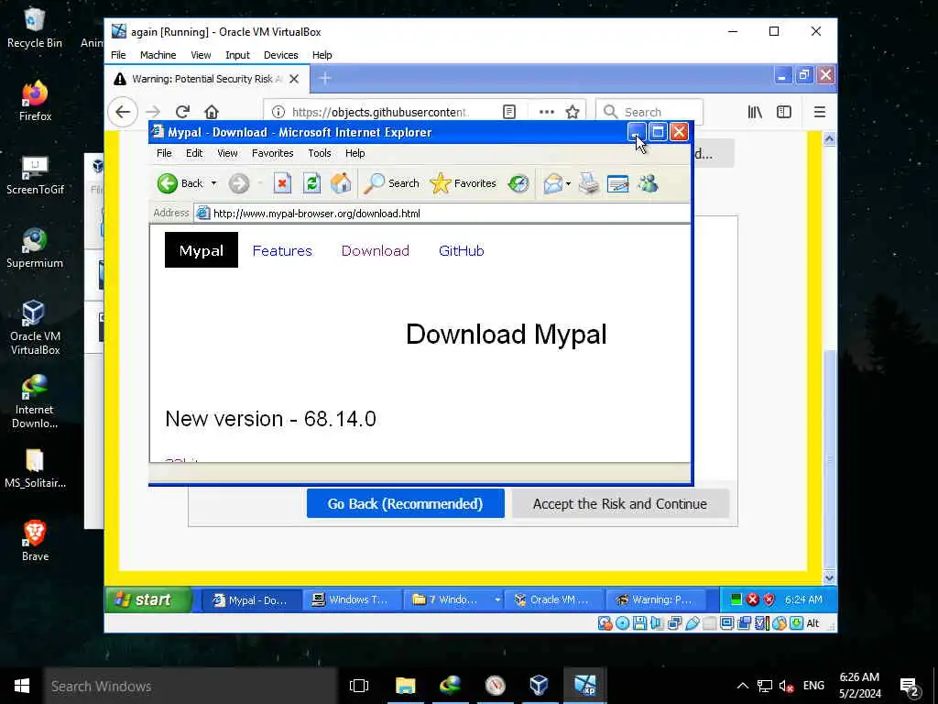Open the IE Search pane

[392, 183]
